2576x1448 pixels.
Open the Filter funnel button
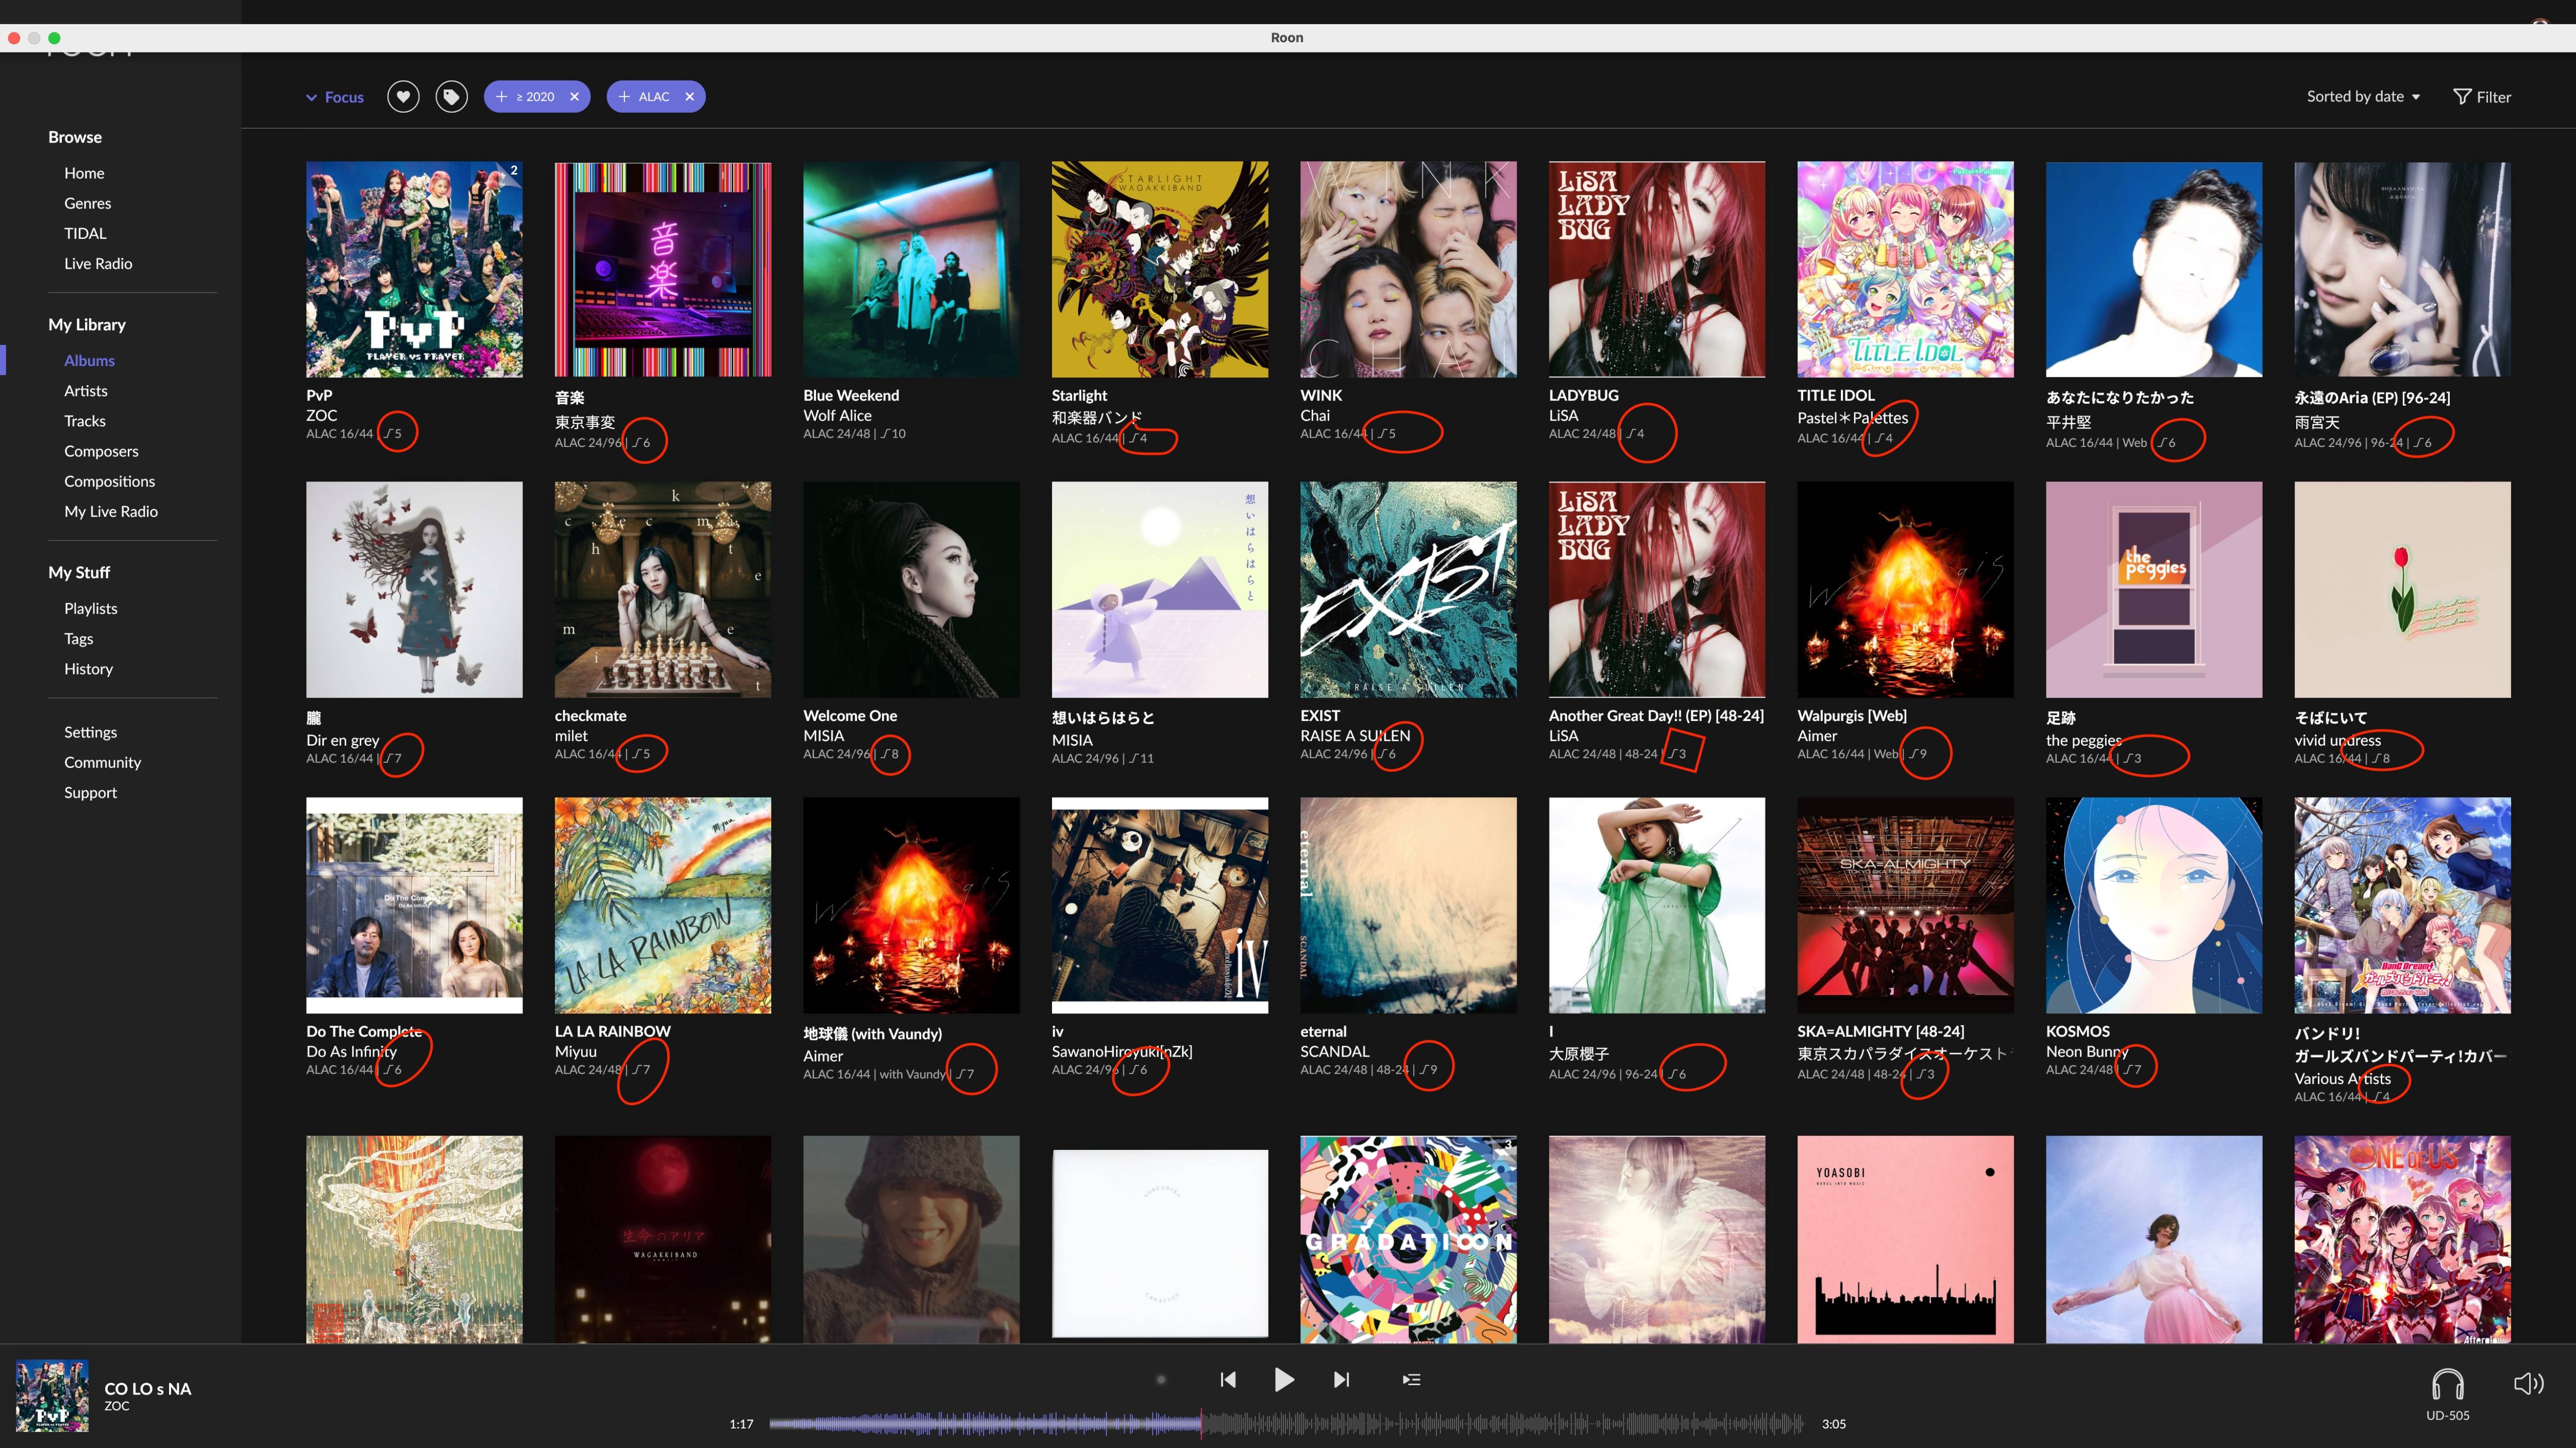(2482, 97)
